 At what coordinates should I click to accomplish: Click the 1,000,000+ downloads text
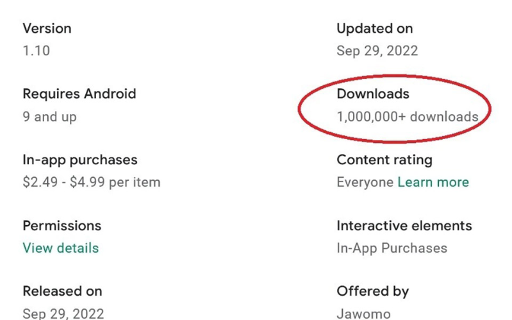[x=408, y=117]
